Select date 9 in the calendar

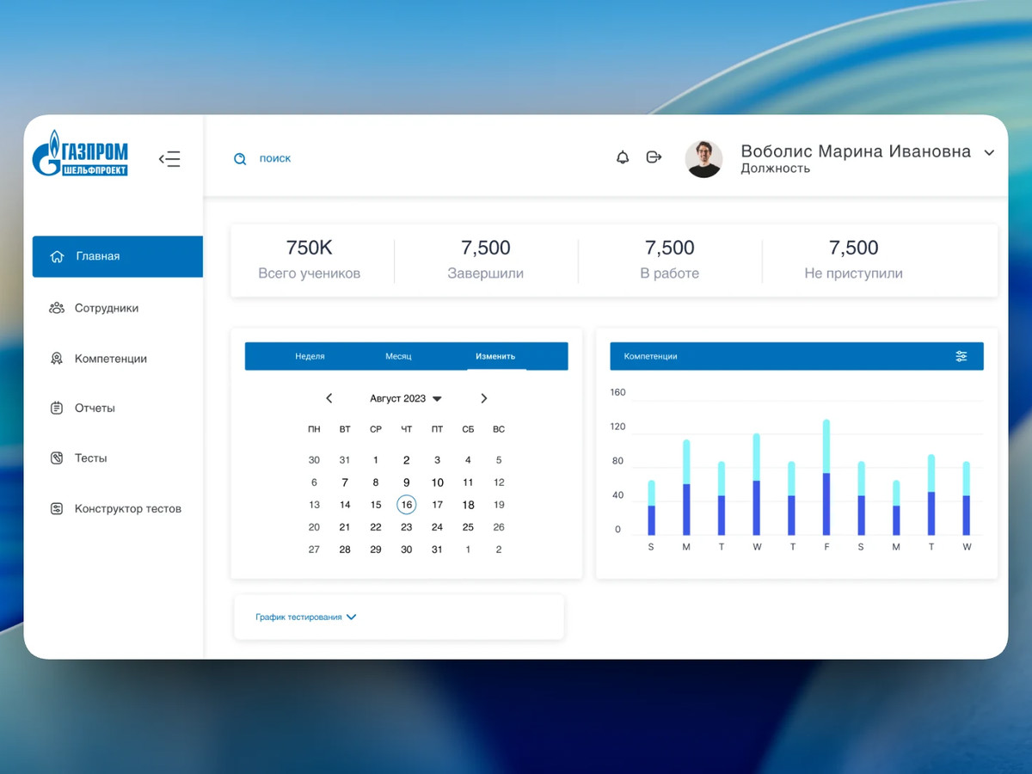tap(407, 482)
